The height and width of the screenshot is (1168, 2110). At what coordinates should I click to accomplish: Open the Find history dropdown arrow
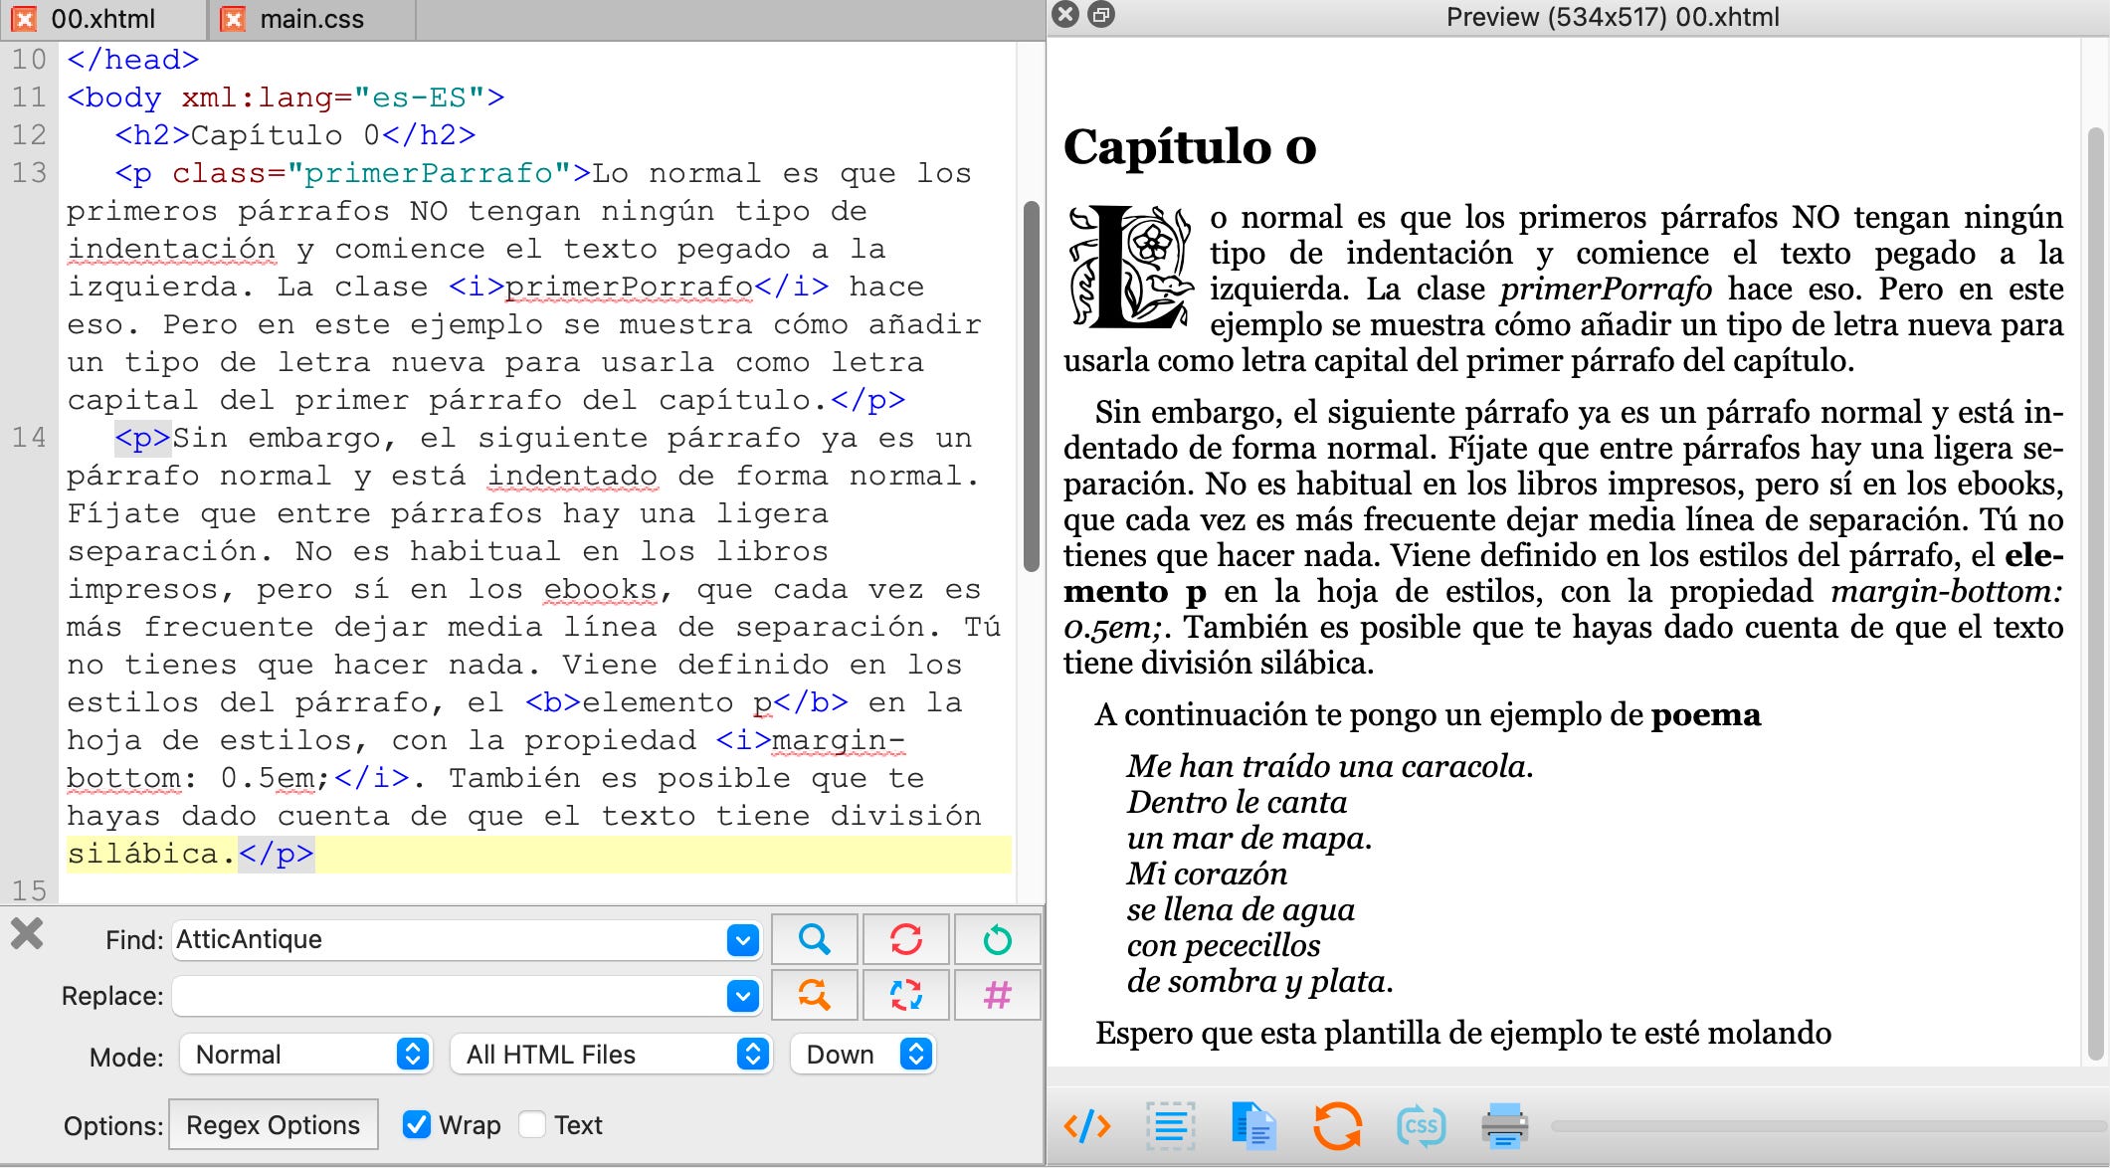point(742,939)
